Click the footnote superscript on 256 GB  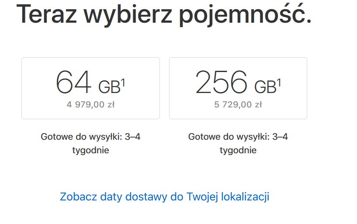point(279,82)
